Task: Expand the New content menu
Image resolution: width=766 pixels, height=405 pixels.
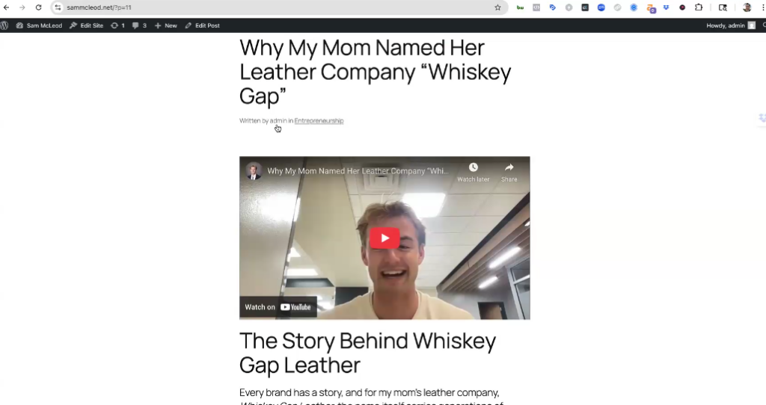Action: [x=166, y=25]
